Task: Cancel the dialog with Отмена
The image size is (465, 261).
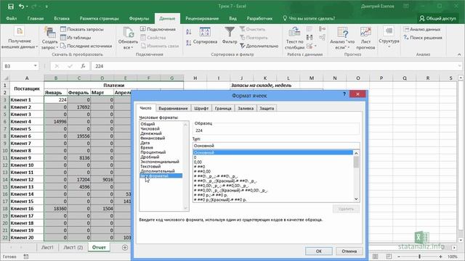Action: pos(349,251)
